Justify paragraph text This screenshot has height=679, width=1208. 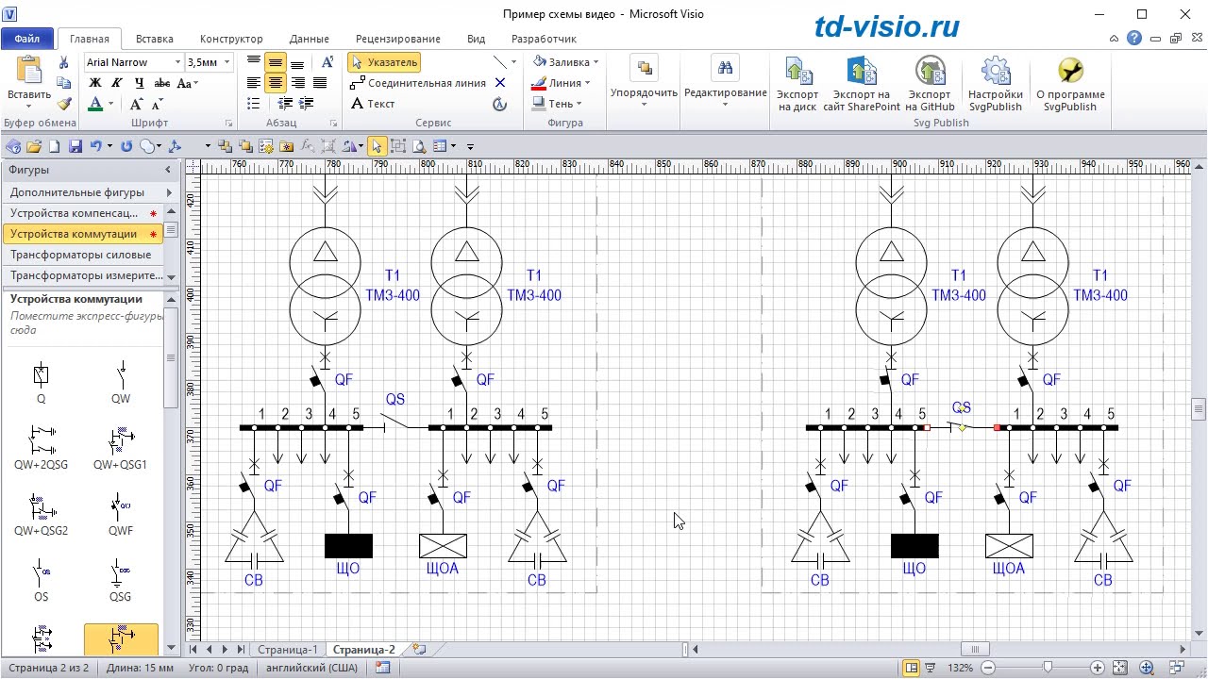click(x=320, y=83)
